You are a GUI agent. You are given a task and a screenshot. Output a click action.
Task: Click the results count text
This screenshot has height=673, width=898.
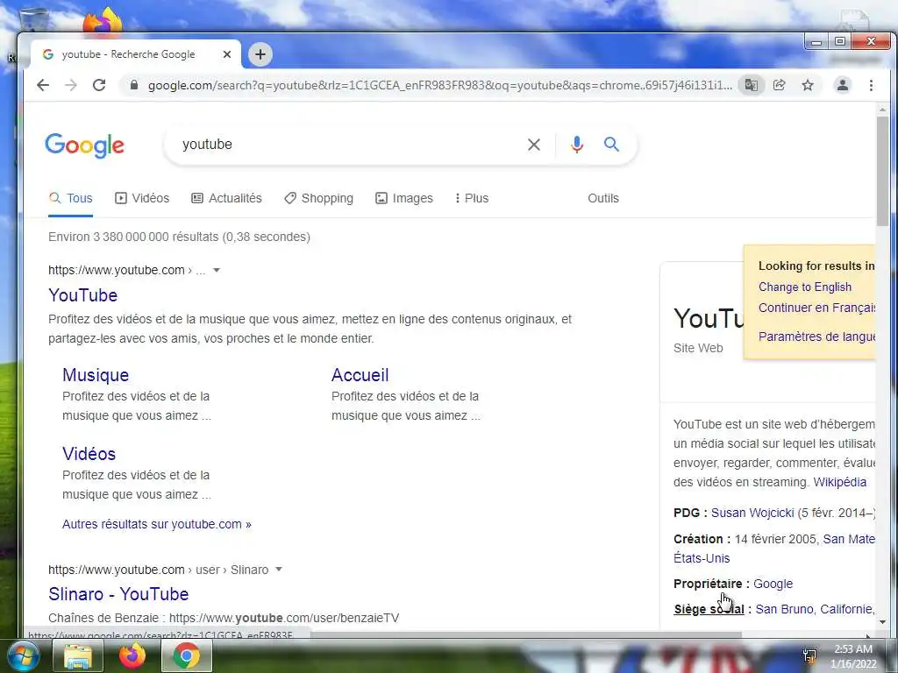(x=179, y=237)
